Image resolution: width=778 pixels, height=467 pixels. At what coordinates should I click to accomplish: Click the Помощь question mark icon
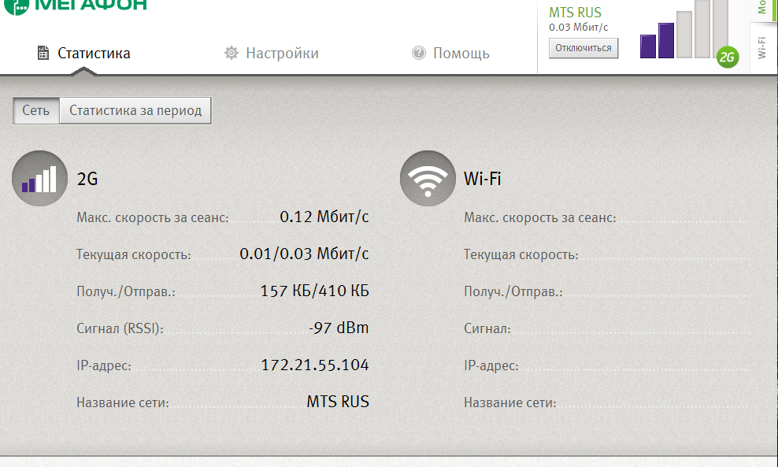[x=419, y=53]
